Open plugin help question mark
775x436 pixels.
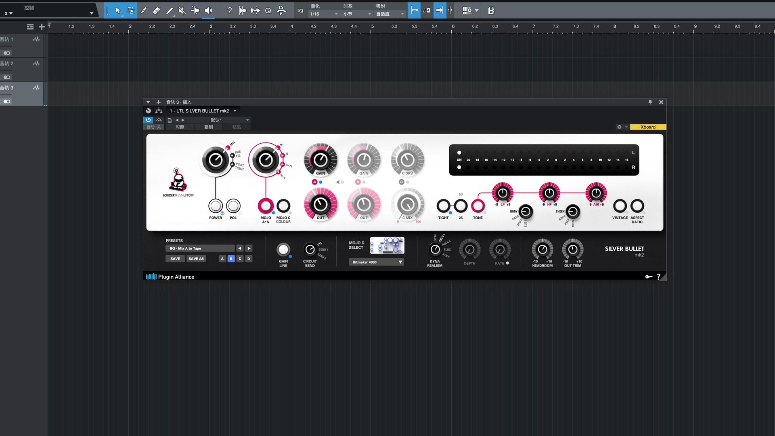(x=658, y=277)
